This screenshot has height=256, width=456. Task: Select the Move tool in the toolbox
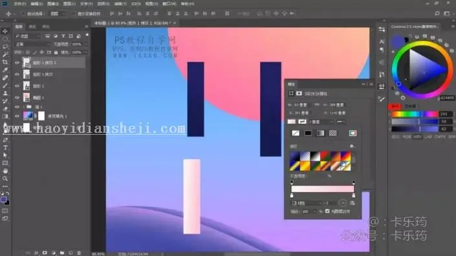[x=5, y=31]
